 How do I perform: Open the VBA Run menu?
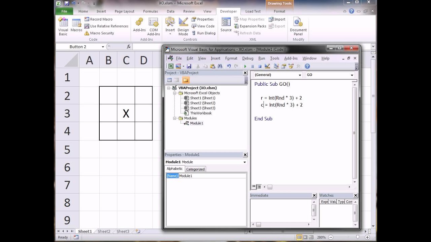pyautogui.click(x=262, y=58)
